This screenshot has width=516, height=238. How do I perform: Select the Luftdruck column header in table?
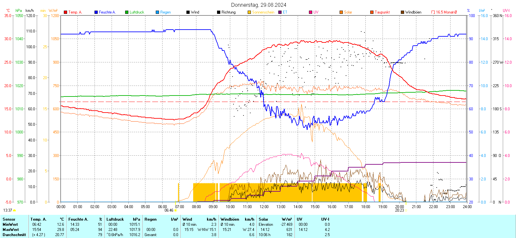point(115,219)
